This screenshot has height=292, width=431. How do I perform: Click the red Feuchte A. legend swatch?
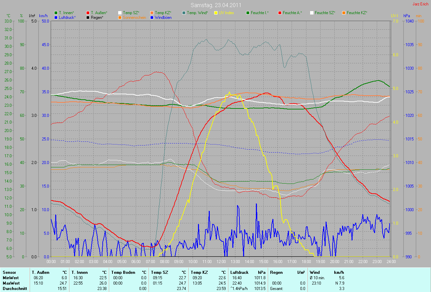tap(280, 13)
